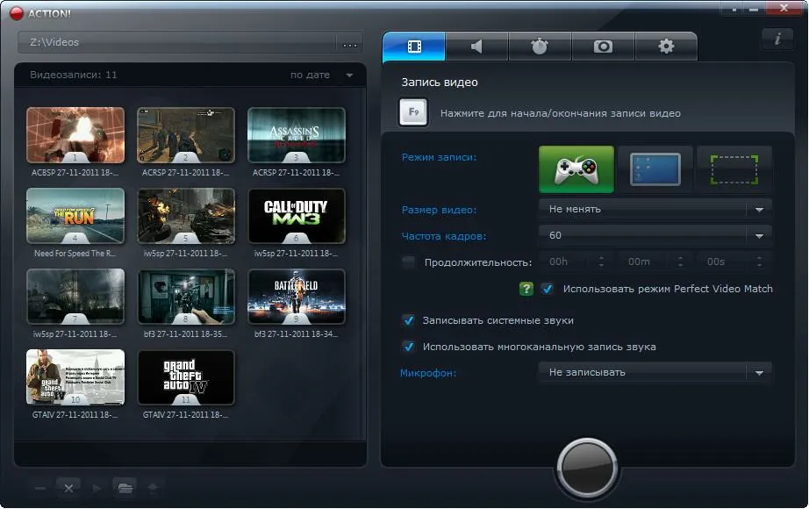Open the recordings folder icon
The image size is (809, 509).
tap(125, 487)
